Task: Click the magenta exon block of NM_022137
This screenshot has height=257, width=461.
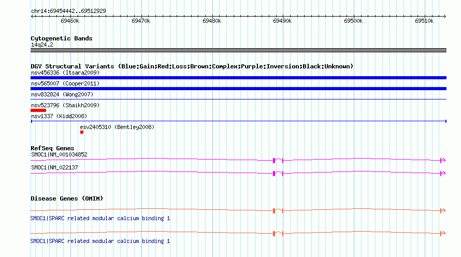Action: click(274, 174)
